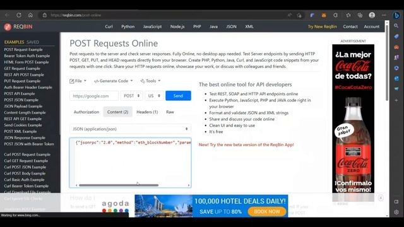This screenshot has width=404, height=227.
Task: Click the URL input field
Action: (94, 96)
